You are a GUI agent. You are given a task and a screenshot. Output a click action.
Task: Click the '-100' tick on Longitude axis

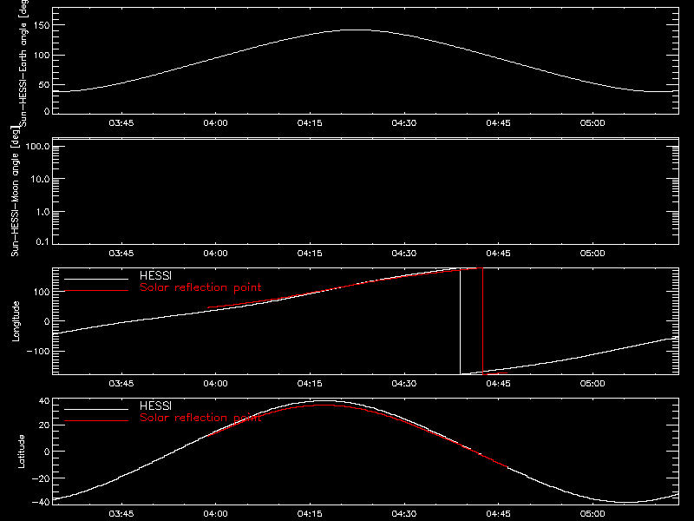[38, 351]
